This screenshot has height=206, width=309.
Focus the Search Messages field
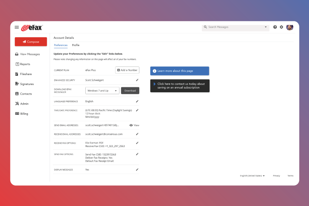pyautogui.click(x=236, y=27)
